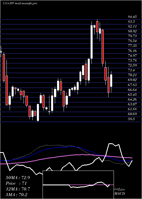Image resolution: width=142 pixels, height=199 pixels.
Task: Click the 65.45 price axis label
Action: tap(132, 94)
